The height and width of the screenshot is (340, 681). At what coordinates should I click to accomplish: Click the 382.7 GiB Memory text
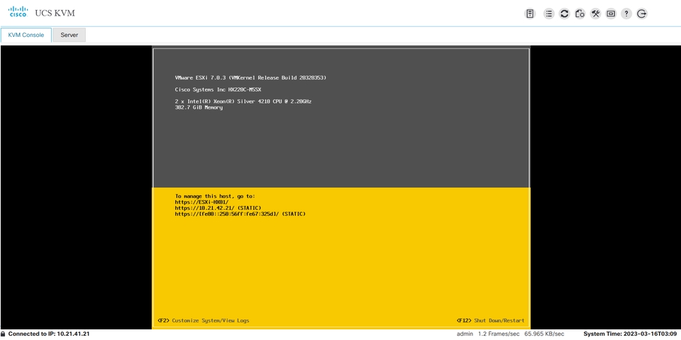pos(199,107)
